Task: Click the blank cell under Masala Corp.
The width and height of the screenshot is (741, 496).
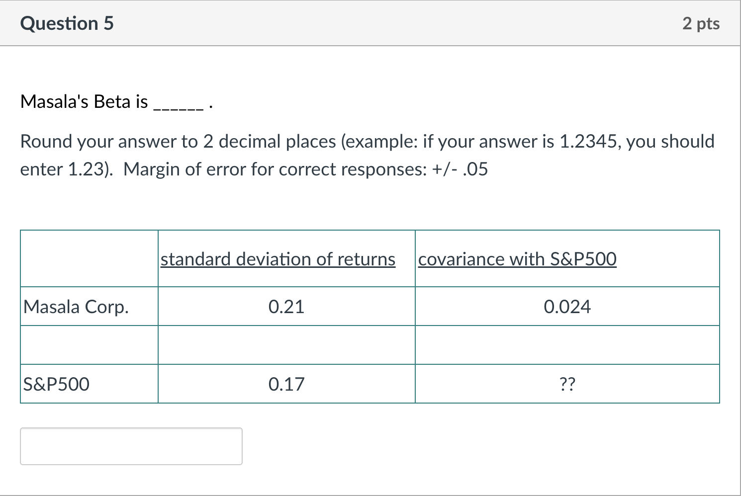Action: (90, 345)
